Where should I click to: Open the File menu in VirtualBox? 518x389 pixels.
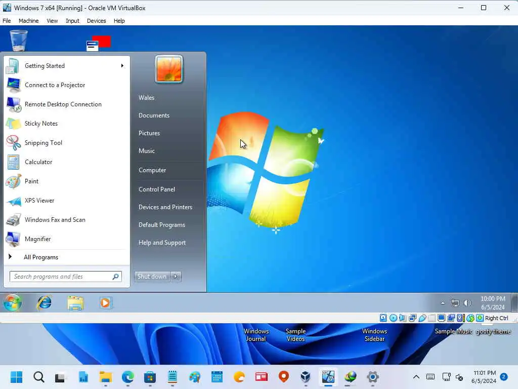tap(7, 20)
